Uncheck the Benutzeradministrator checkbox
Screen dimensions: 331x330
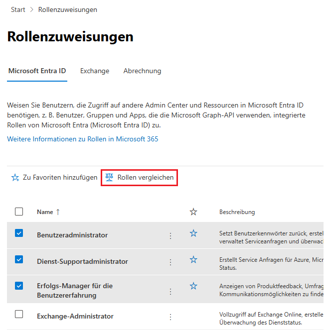pos(19,233)
